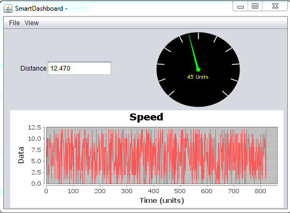Screen dimensions: 290x213
Task: Click the Java icon in title bar
Action: (8, 9)
